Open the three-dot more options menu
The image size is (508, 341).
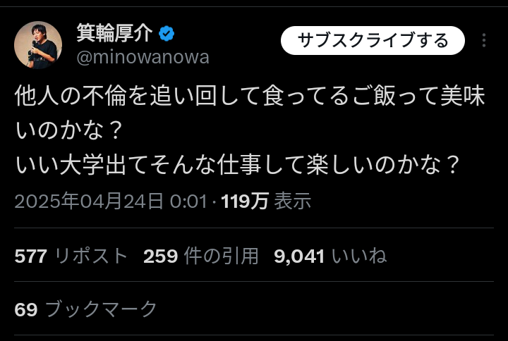pos(484,40)
